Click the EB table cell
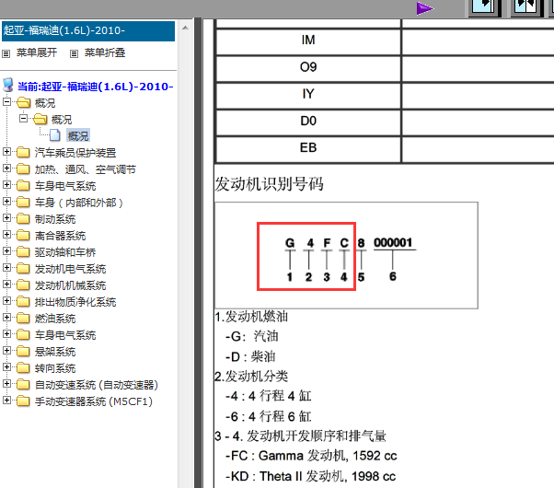Screen dimensions: 554x488 (x=308, y=148)
